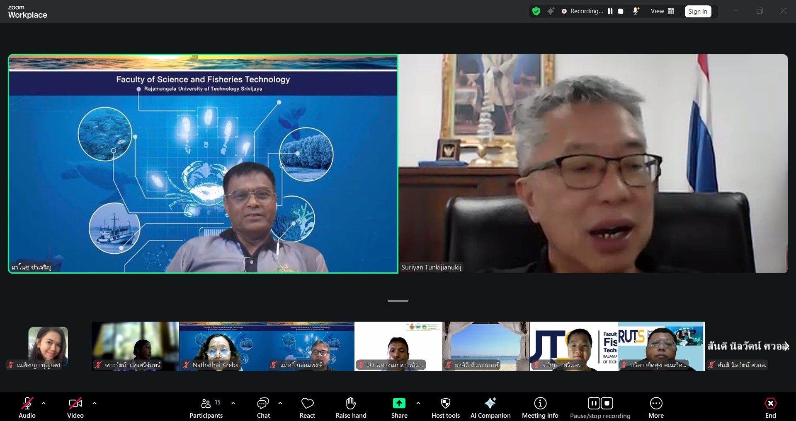Viewport: 796px width, 421px height.
Task: Expand audio options arrow next to Audio
Action: [44, 403]
